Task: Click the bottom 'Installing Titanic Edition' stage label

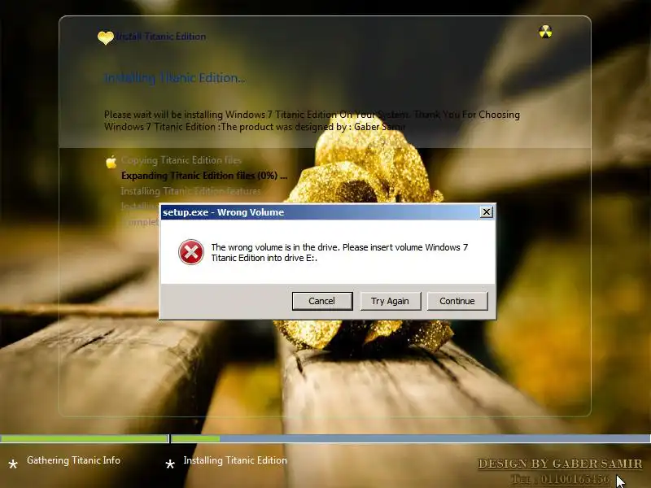Action: (x=235, y=460)
